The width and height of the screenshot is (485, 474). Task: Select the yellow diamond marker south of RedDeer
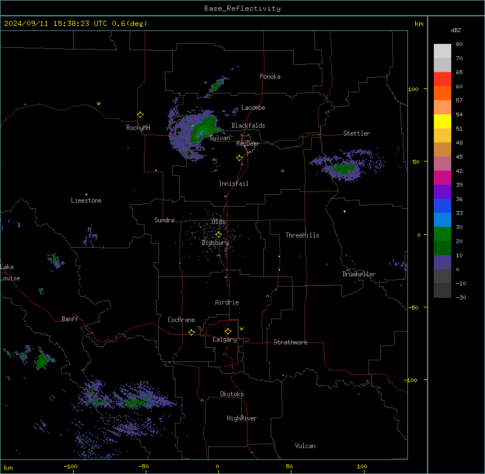[240, 158]
